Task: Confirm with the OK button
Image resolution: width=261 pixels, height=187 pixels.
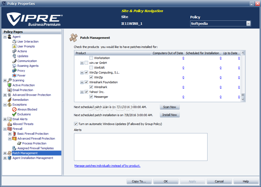Action: [x=166, y=181]
